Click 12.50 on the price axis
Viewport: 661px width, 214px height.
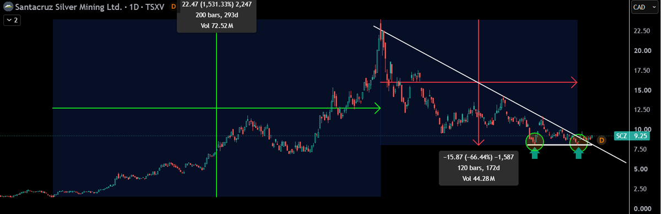point(643,110)
